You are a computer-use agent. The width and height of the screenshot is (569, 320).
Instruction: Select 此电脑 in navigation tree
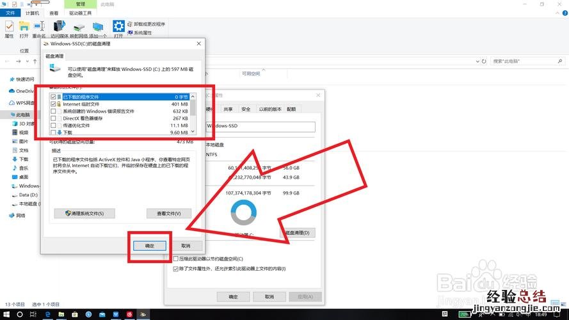(x=24, y=115)
